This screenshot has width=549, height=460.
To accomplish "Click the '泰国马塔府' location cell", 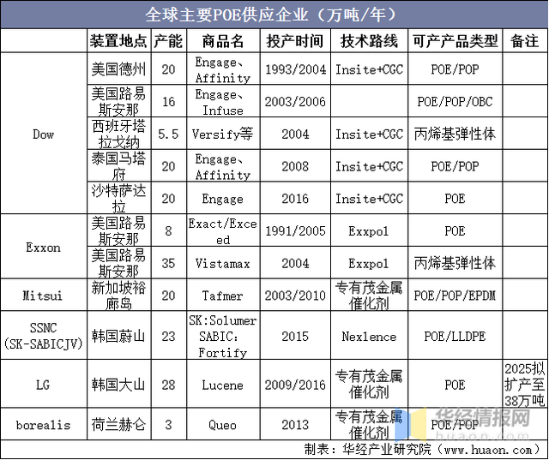I will pyautogui.click(x=118, y=166).
